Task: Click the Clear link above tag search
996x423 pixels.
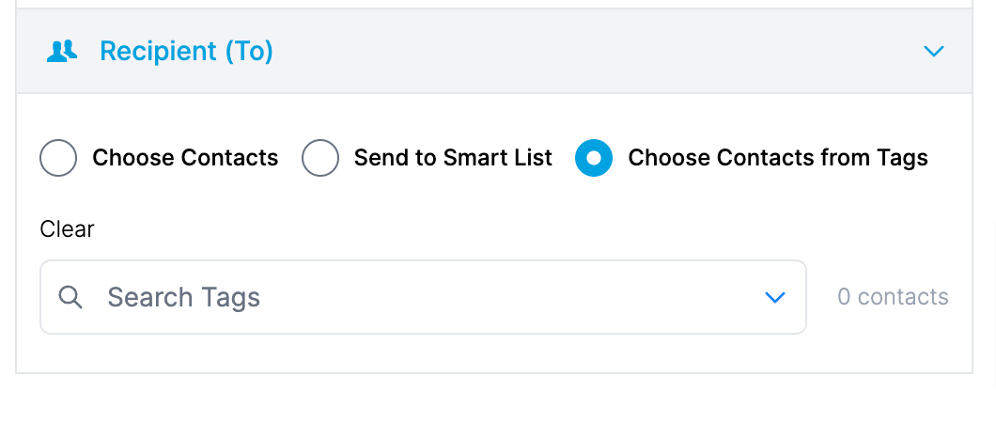Action: (x=67, y=228)
